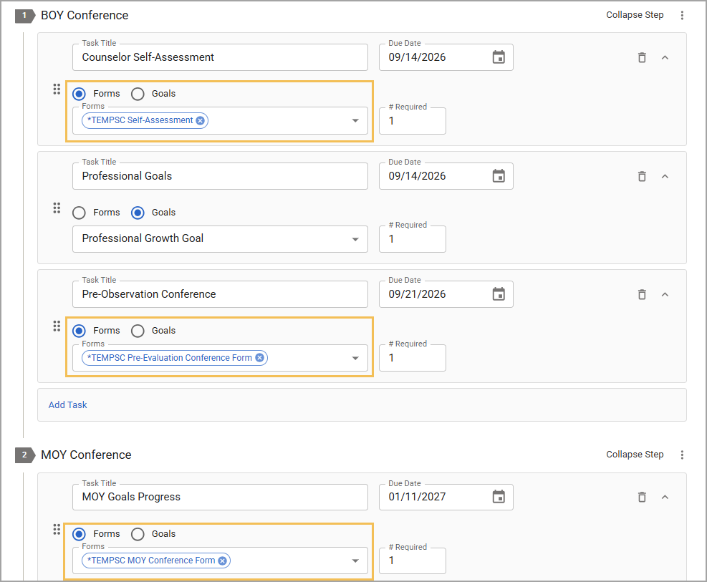Open Forms dropdown containing MOY Conference Form
This screenshot has width=707, height=582.
coord(355,561)
